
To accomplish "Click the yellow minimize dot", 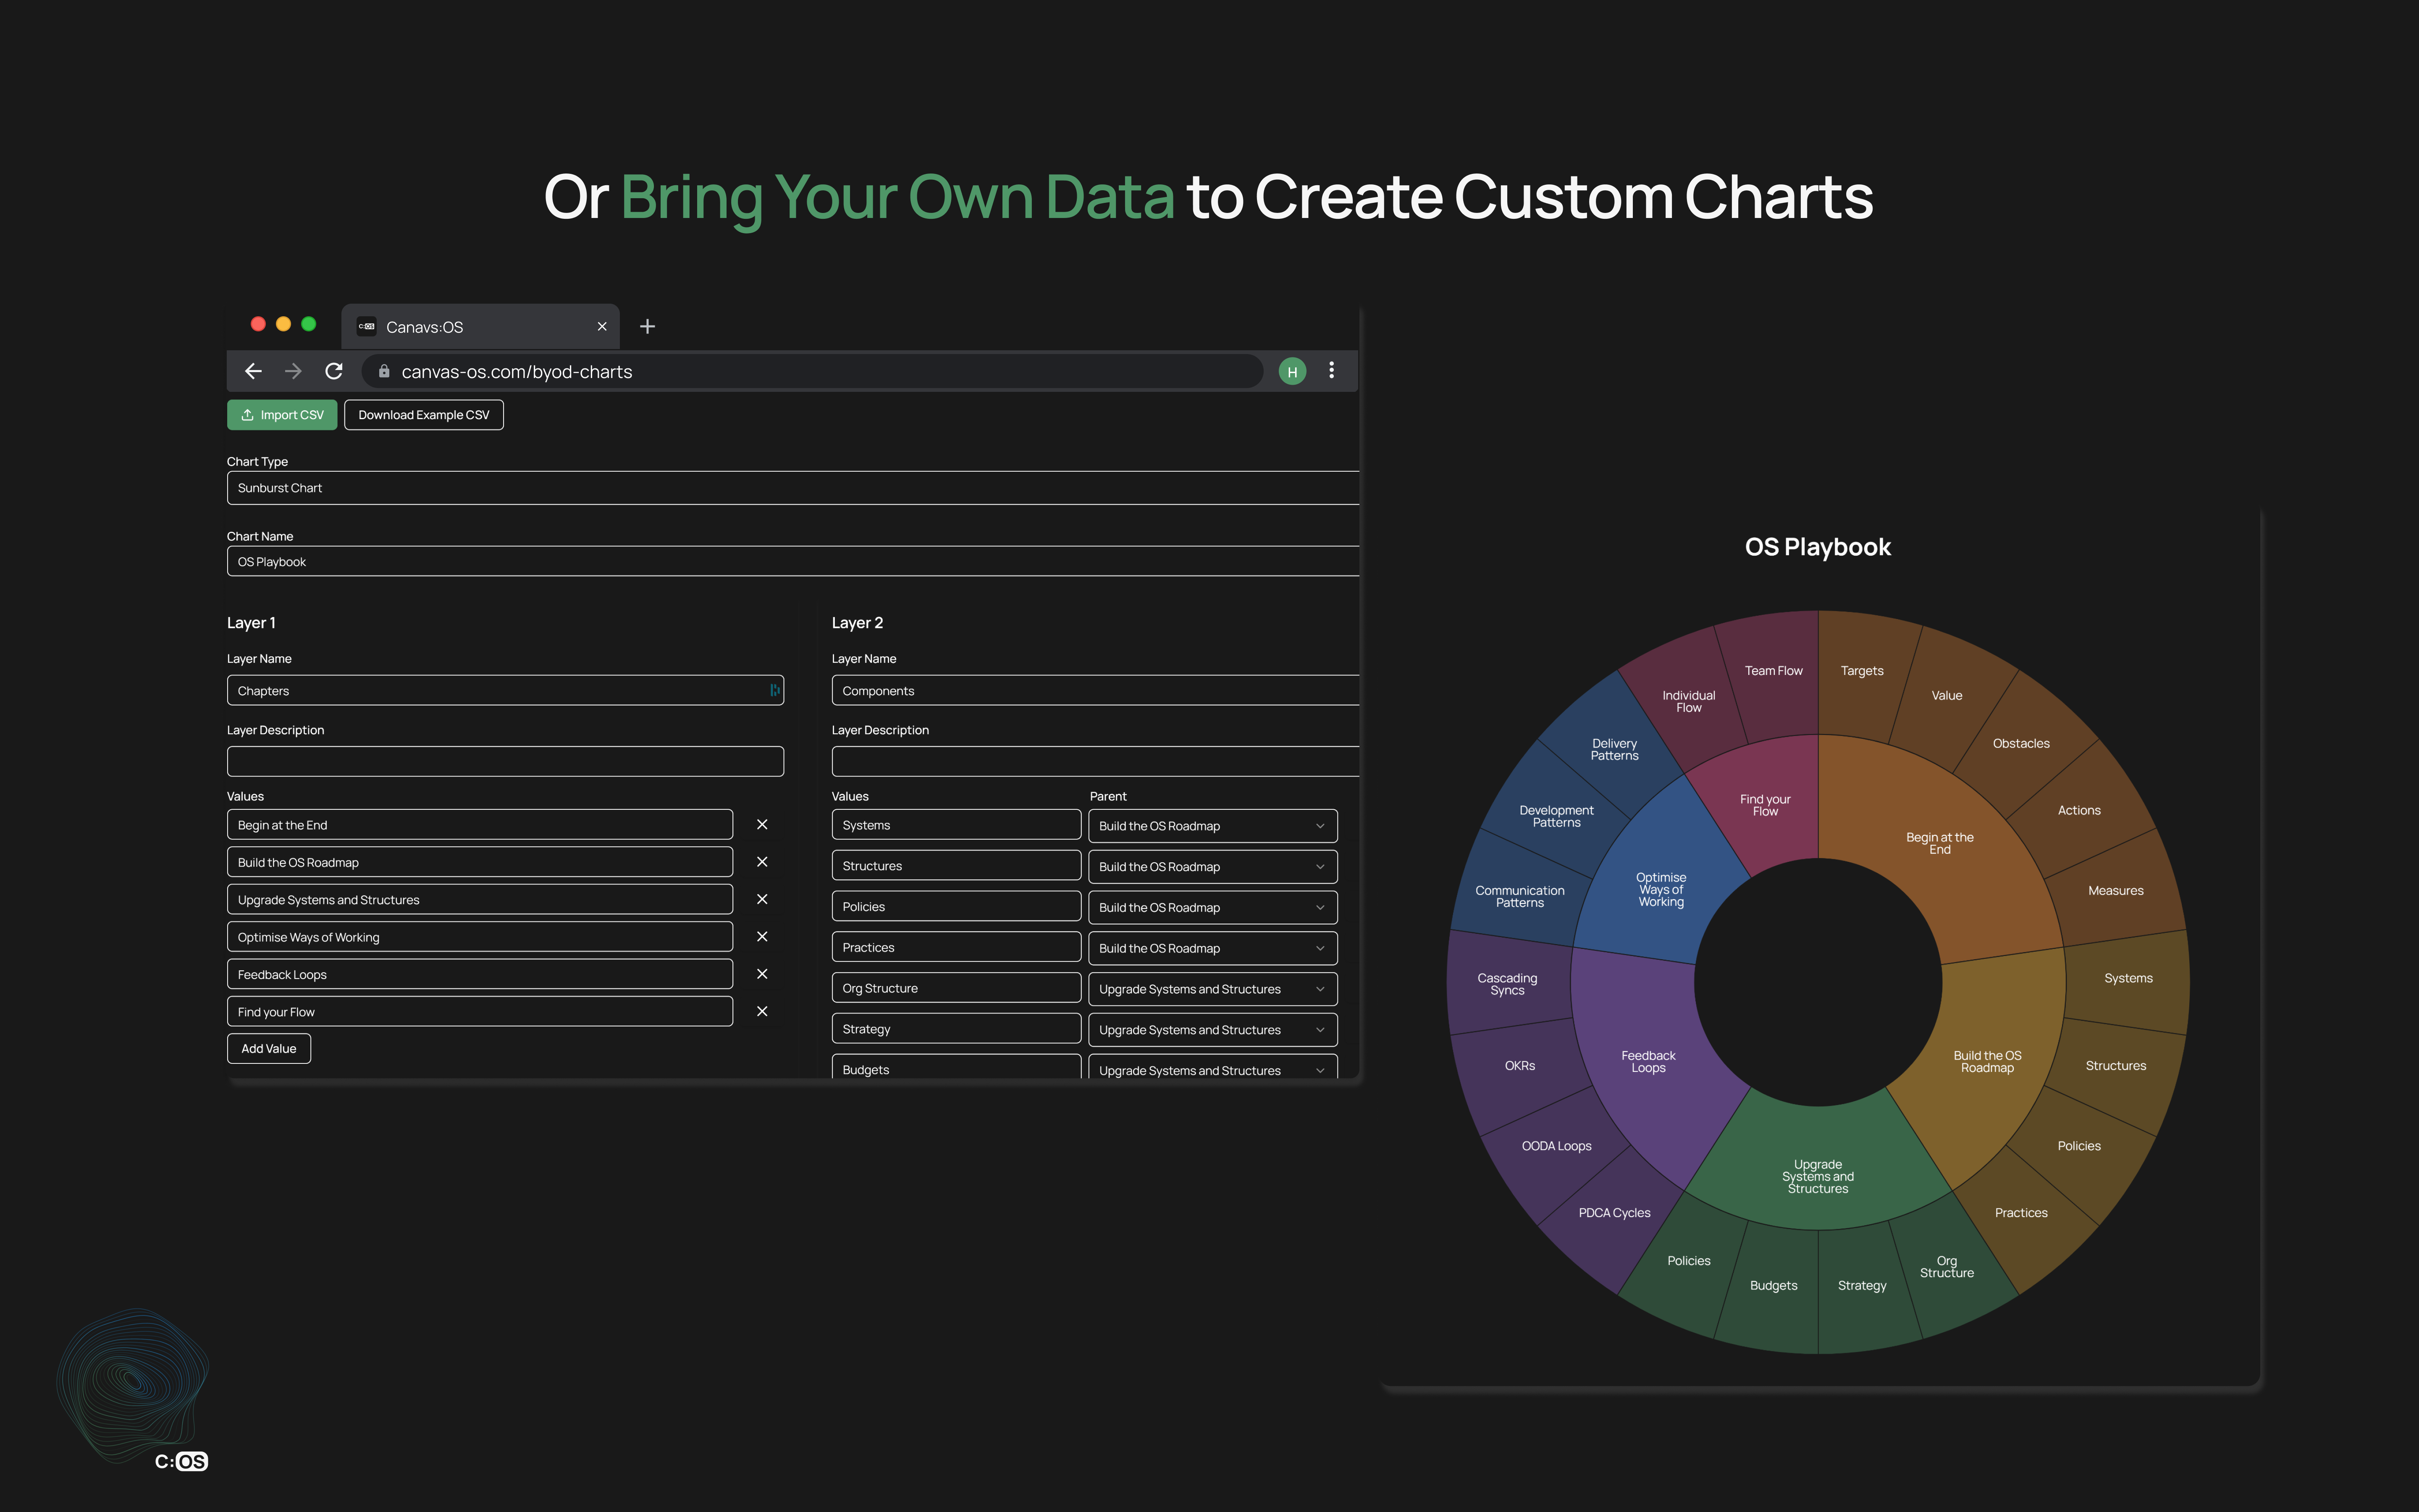I will [283, 324].
